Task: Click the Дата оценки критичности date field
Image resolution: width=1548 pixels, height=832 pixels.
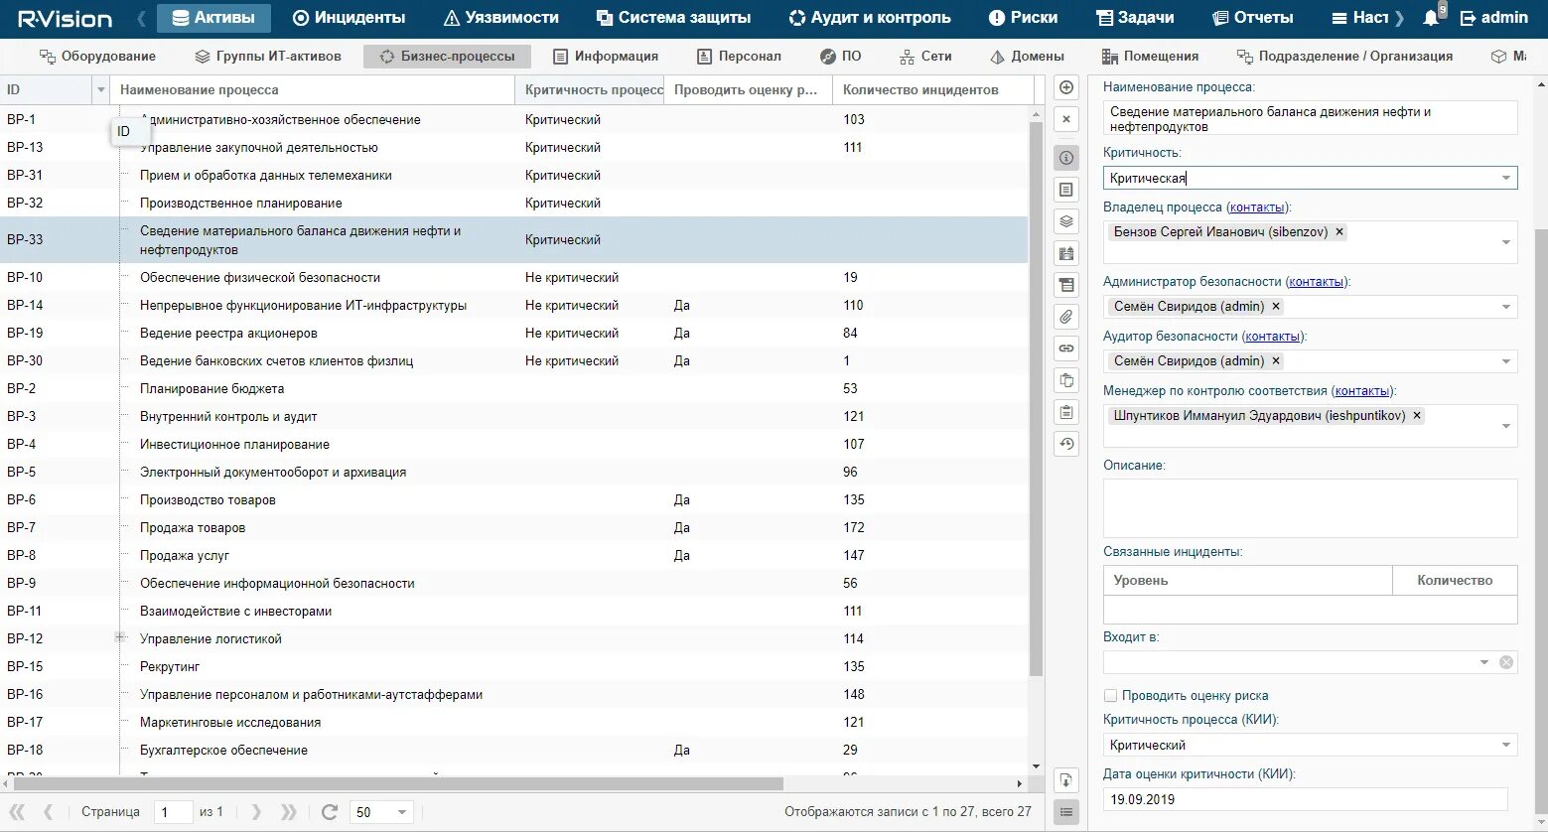Action: click(1305, 799)
